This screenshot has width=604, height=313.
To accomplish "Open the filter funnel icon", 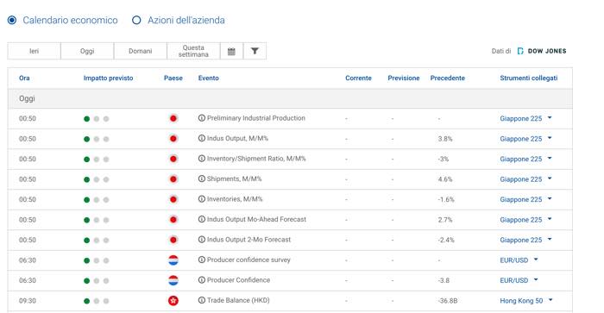I will [x=255, y=51].
